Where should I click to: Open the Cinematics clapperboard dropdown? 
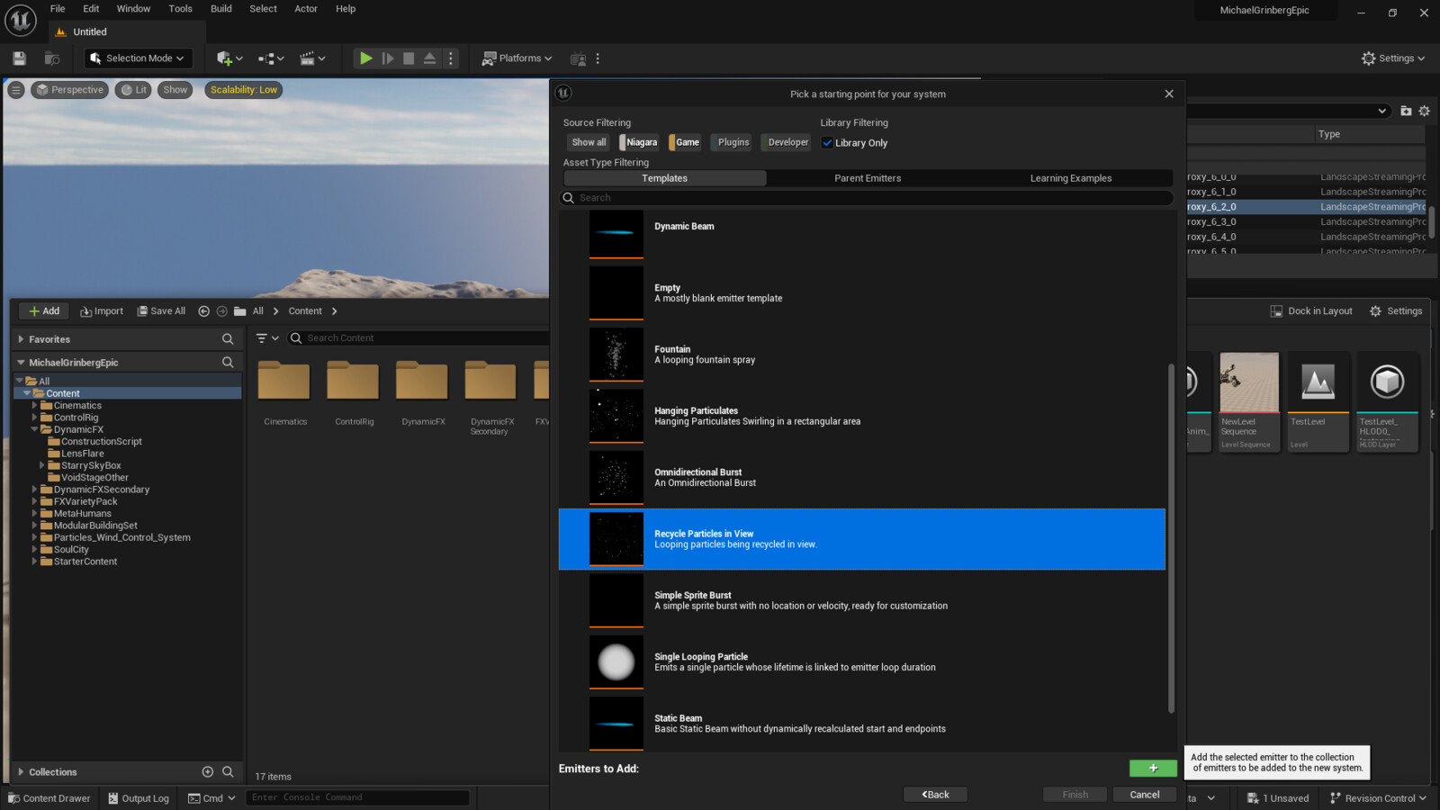tap(312, 58)
